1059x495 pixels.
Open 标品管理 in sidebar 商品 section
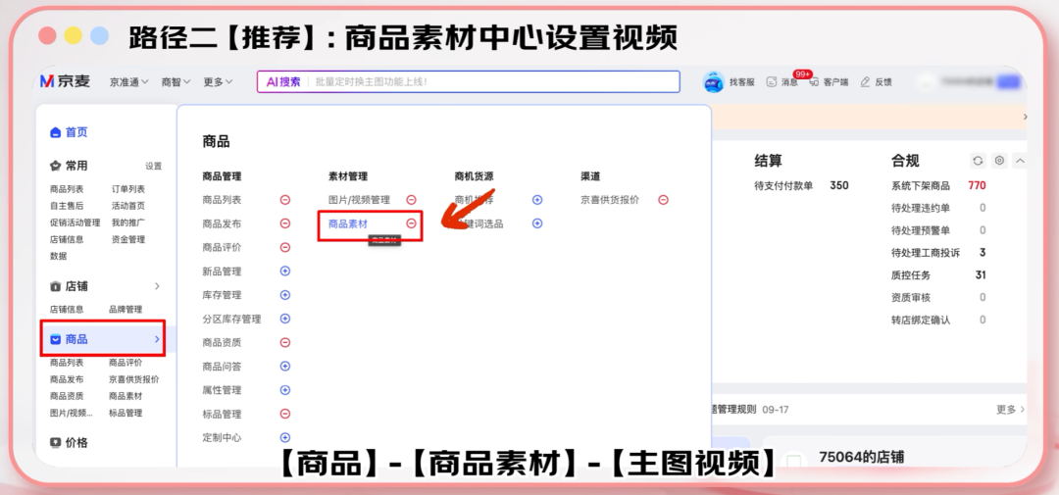[126, 413]
